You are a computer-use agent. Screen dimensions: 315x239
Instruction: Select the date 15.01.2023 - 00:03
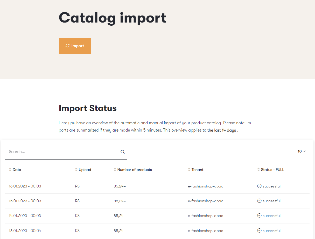[25, 201]
